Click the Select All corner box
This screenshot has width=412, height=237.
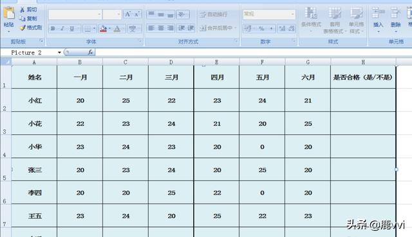(x=6, y=62)
